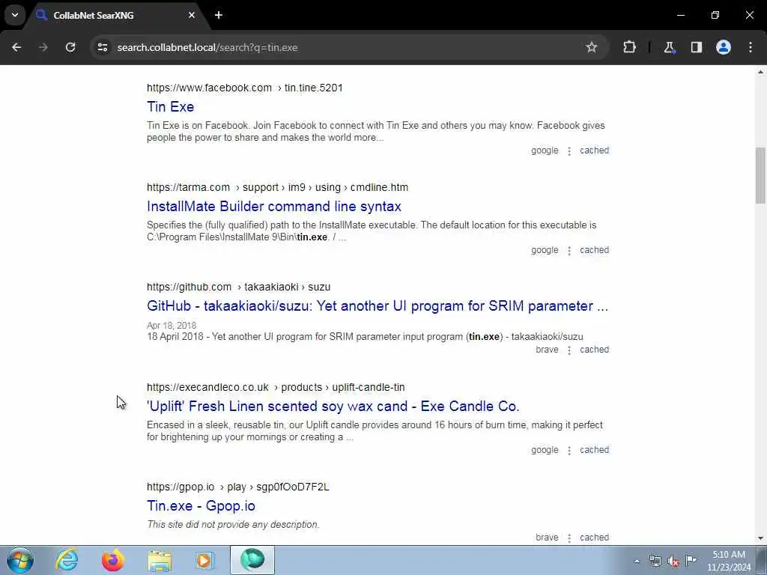Viewport: 767px width, 575px height.
Task: Click the scrollbar up arrow
Action: (761, 72)
